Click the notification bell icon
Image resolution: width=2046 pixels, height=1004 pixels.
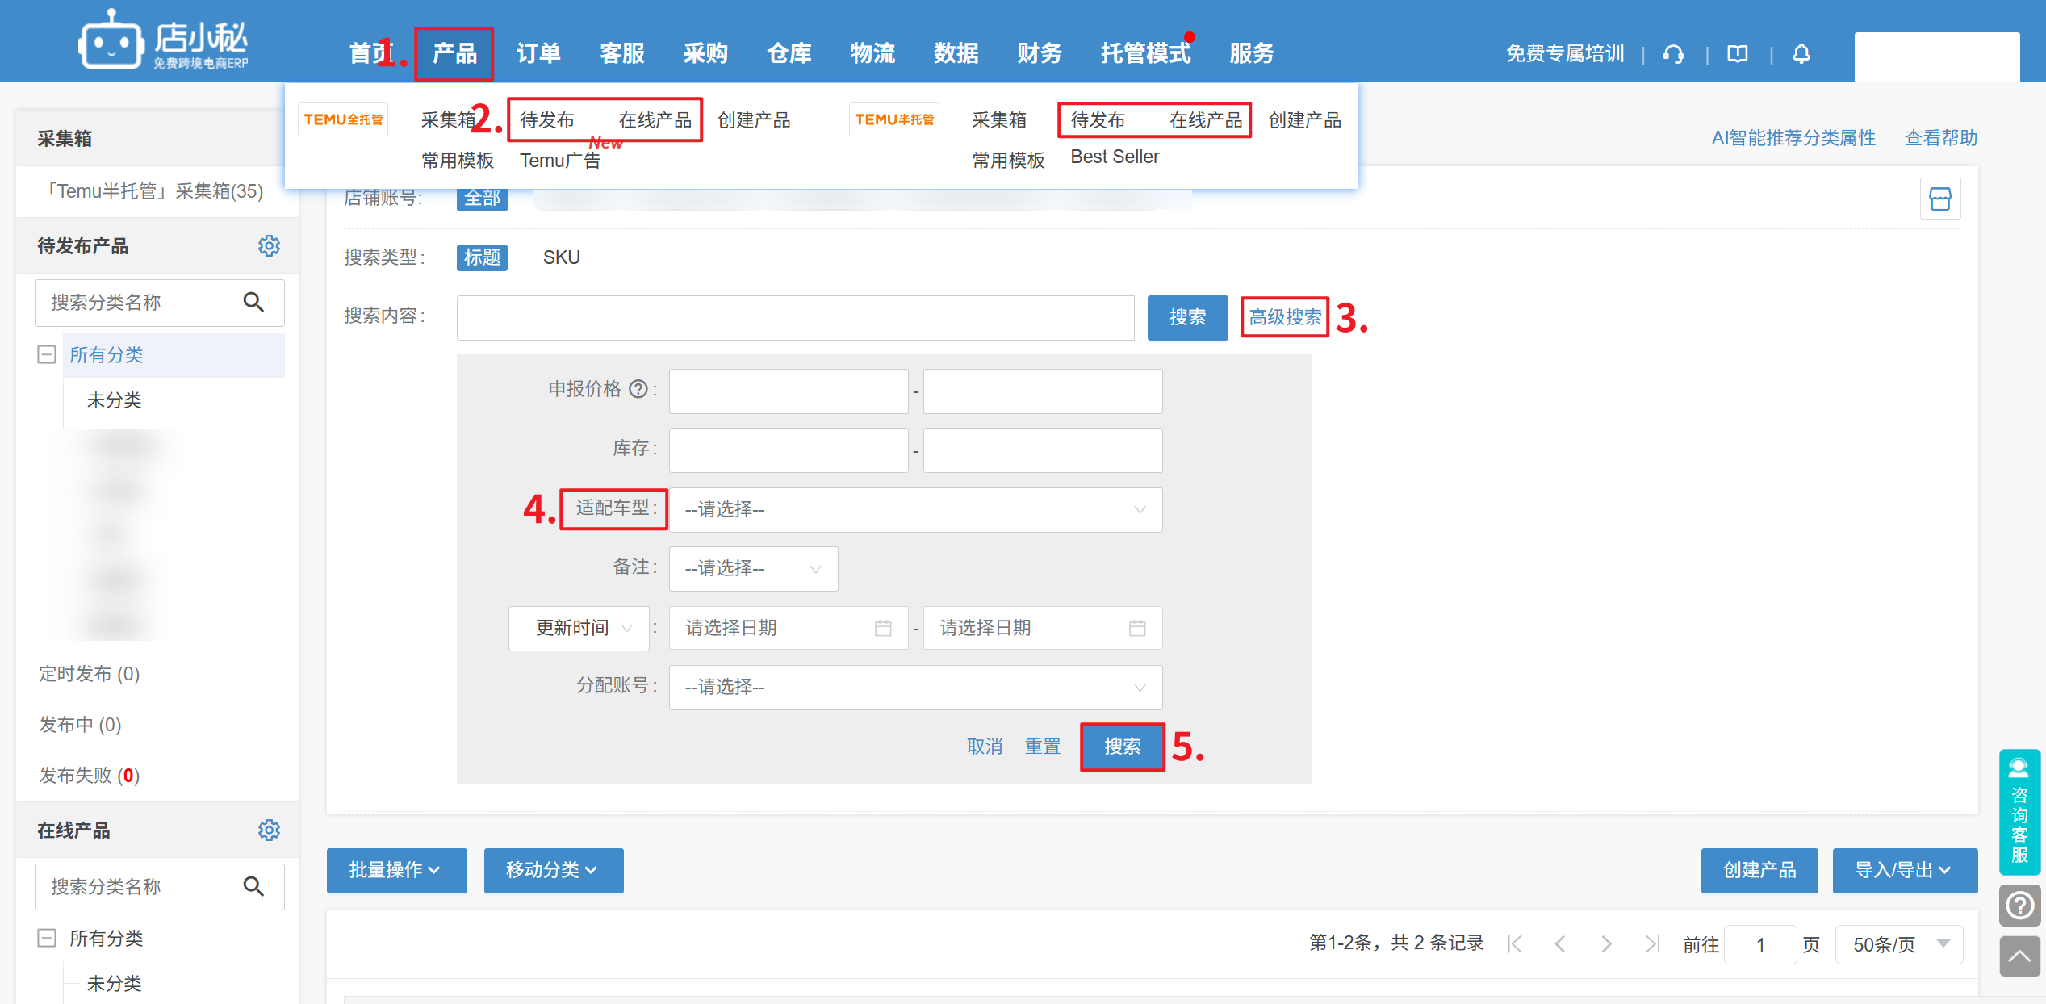pyautogui.click(x=1801, y=54)
